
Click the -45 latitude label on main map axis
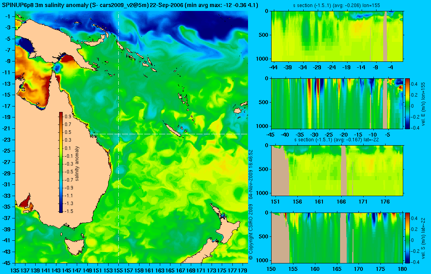click(x=7, y=263)
